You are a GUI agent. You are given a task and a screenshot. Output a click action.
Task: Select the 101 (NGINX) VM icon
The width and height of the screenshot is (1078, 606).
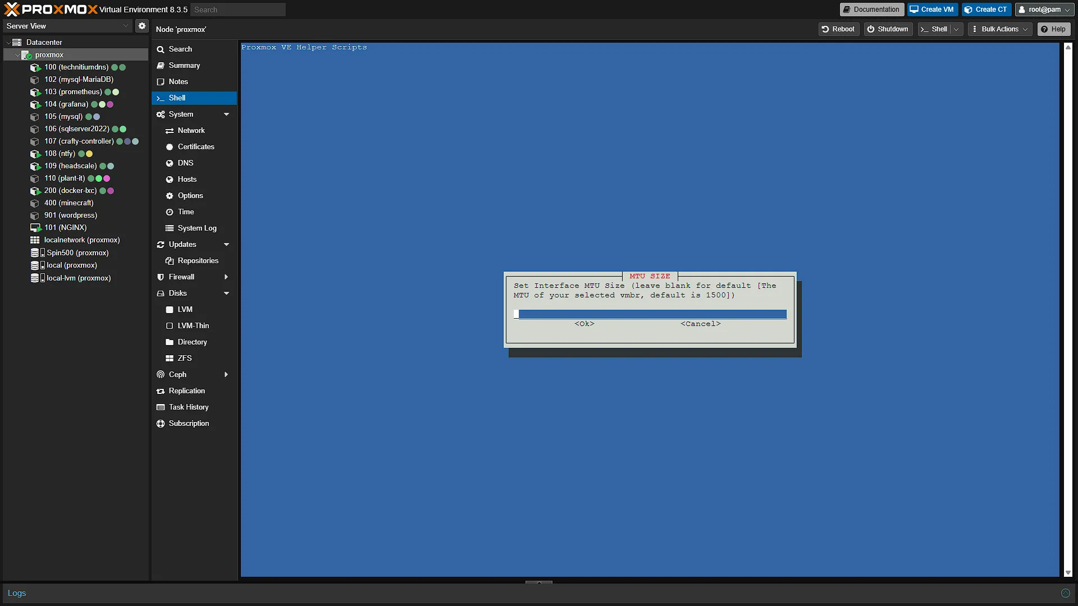tap(35, 228)
